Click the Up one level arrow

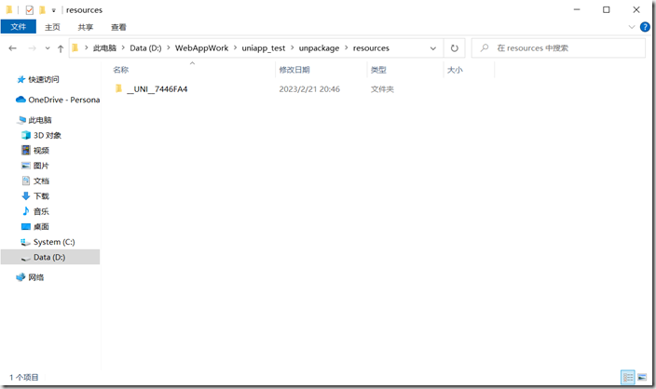tap(61, 47)
